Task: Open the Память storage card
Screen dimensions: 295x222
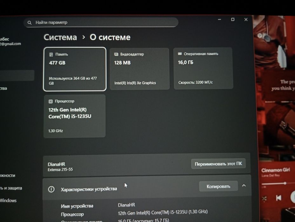Action: coord(75,69)
